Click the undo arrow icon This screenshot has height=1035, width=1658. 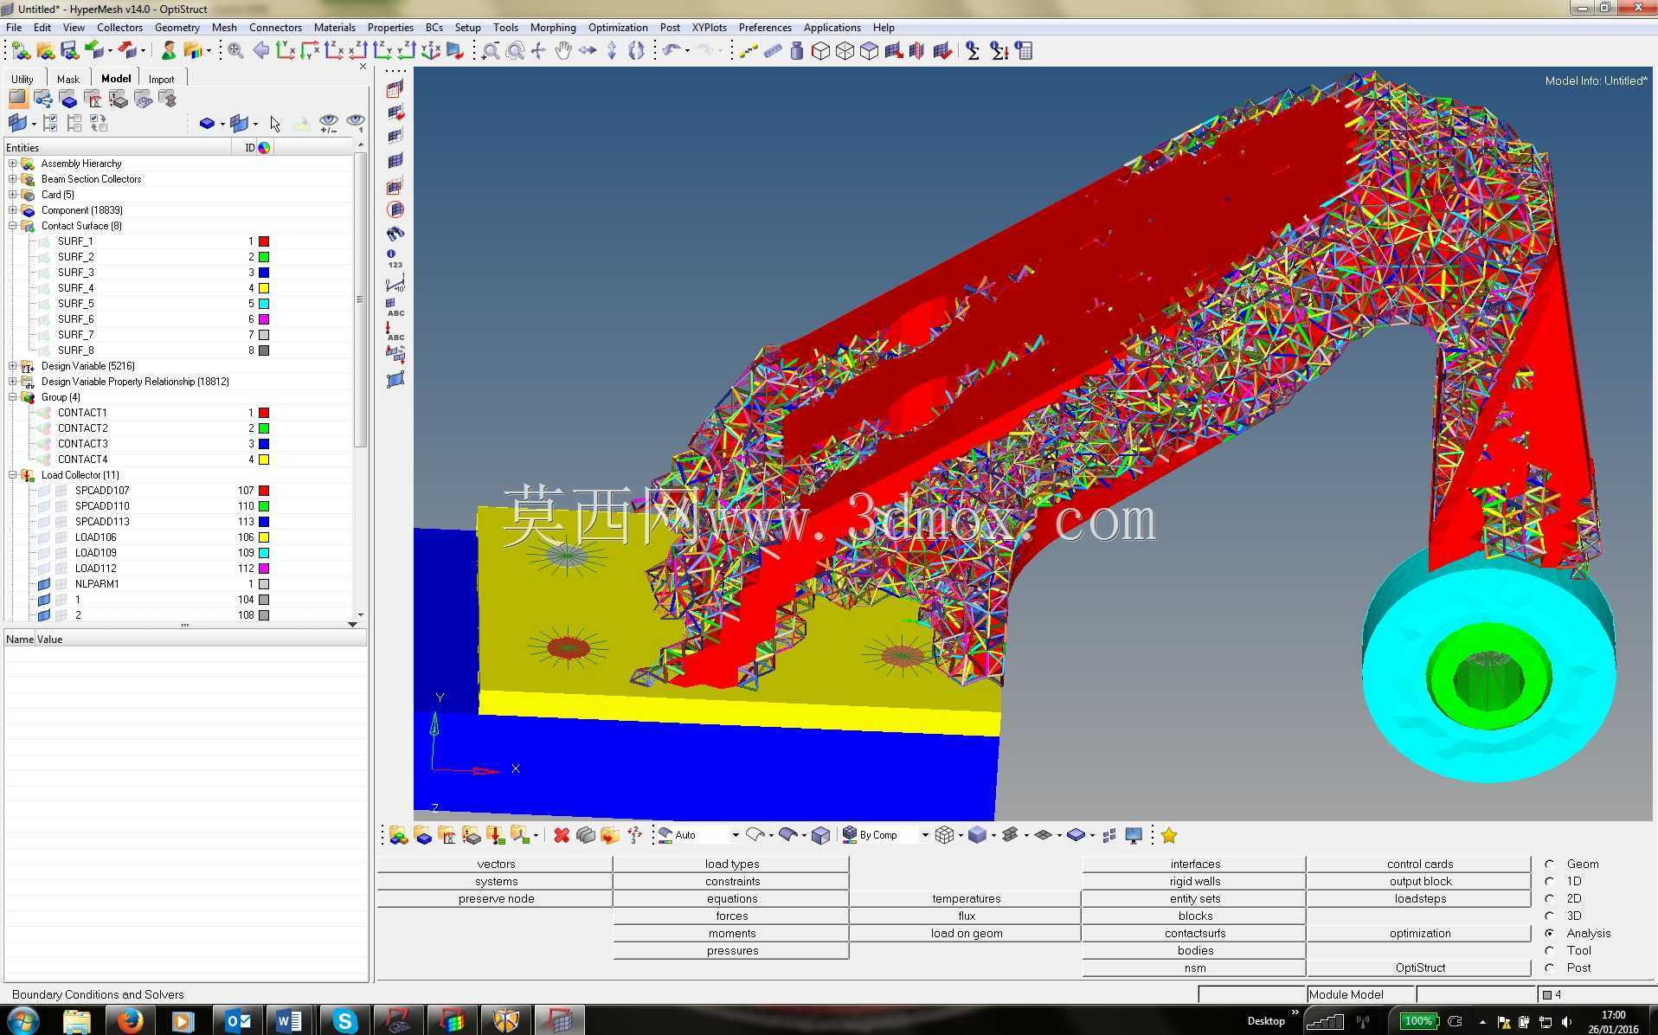pyautogui.click(x=672, y=51)
